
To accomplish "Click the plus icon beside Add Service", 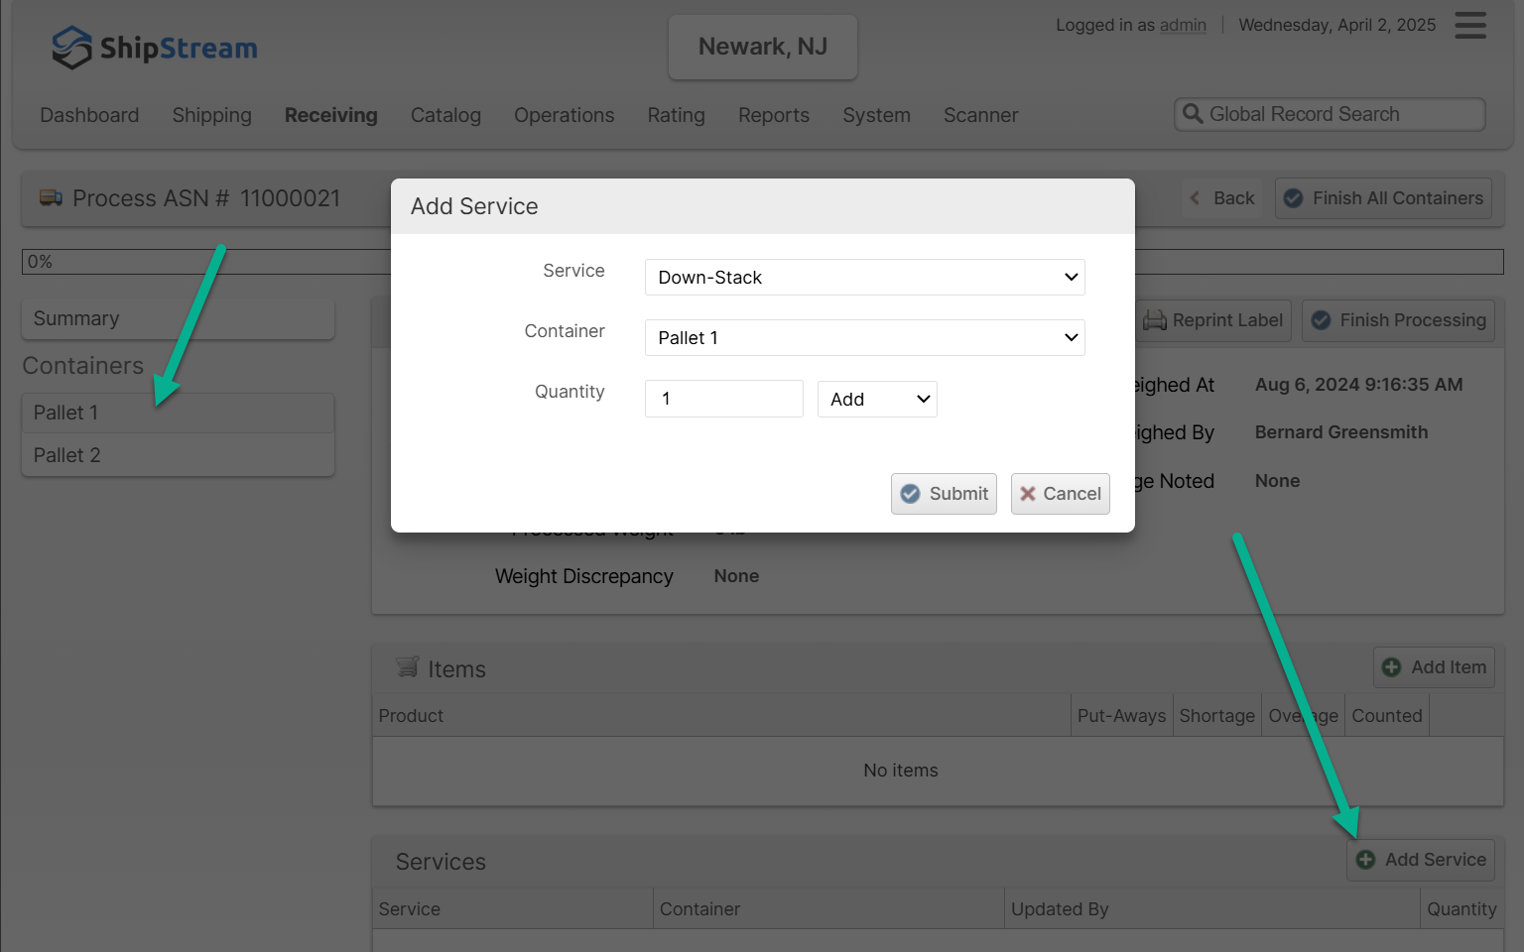I will [x=1366, y=860].
